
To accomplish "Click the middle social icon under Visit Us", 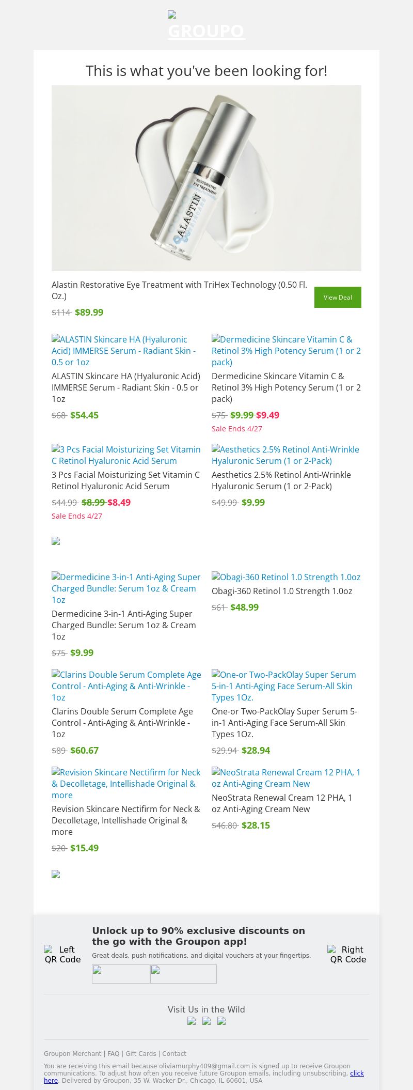I will (x=206, y=1021).
